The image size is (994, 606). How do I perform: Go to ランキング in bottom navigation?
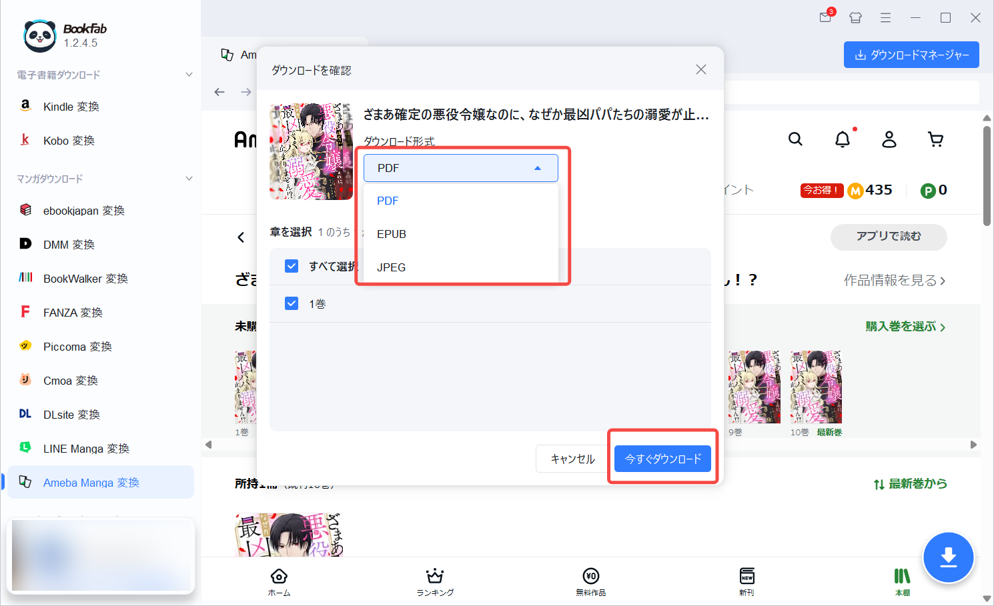pyautogui.click(x=435, y=581)
